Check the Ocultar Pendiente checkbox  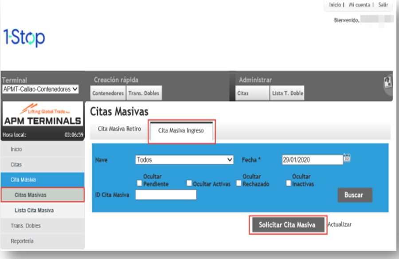point(140,183)
